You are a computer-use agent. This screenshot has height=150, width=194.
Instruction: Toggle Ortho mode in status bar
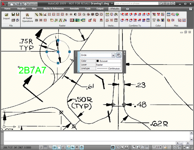point(50,147)
